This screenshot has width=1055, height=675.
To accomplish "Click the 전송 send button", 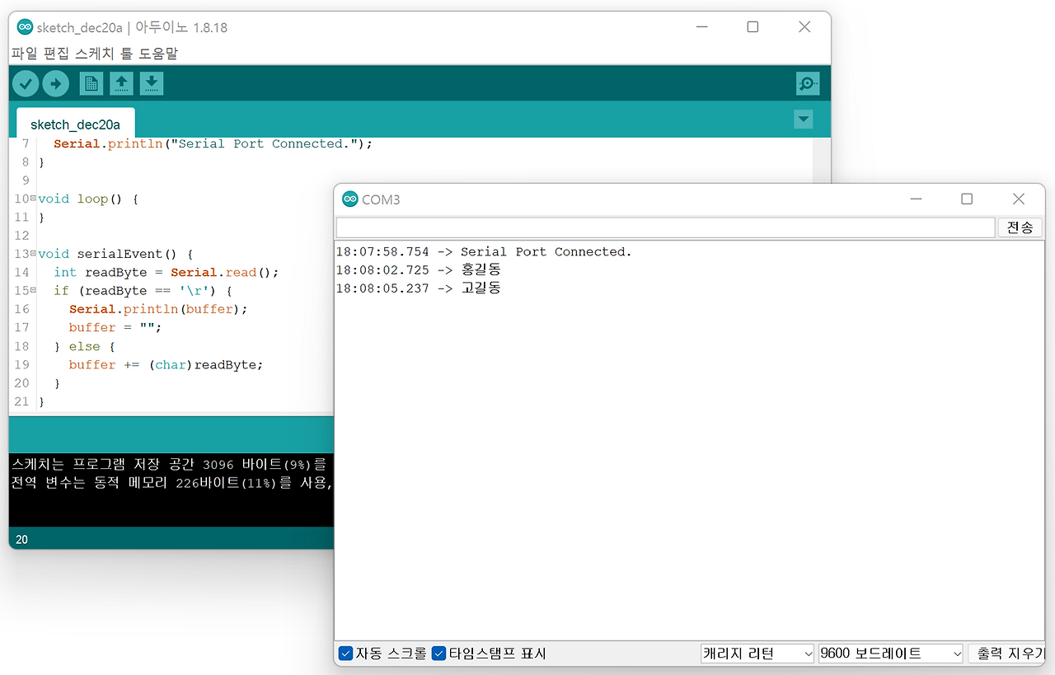I will 1020,227.
